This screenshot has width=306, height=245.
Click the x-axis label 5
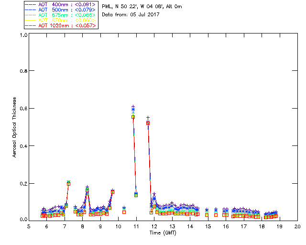coord(29,226)
